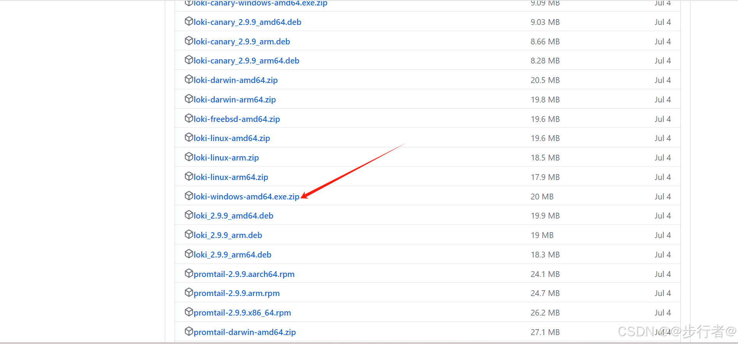The height and width of the screenshot is (344, 738).
Task: Click package icon beside loki-linux-arm.zip
Action: (189, 157)
